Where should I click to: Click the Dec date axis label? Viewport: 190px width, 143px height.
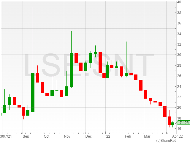[x=88, y=136]
